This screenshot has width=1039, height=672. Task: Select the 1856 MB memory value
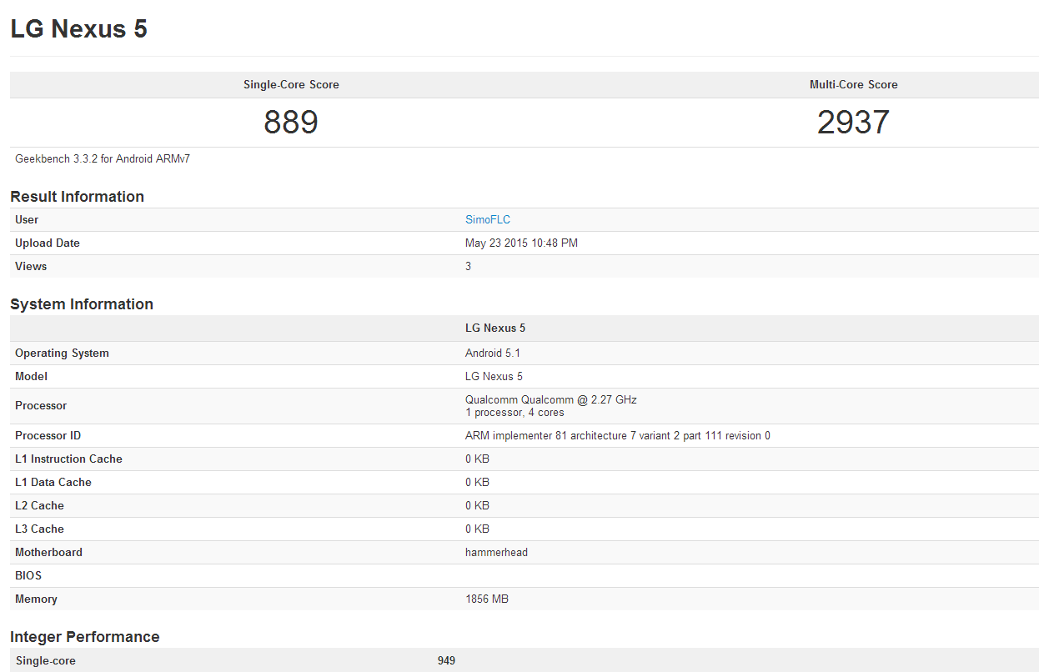487,599
